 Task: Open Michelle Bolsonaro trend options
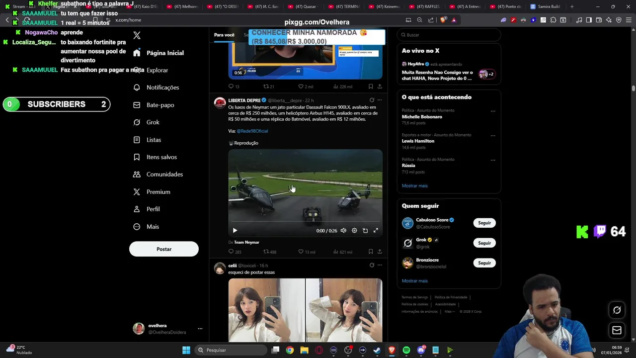point(493,111)
